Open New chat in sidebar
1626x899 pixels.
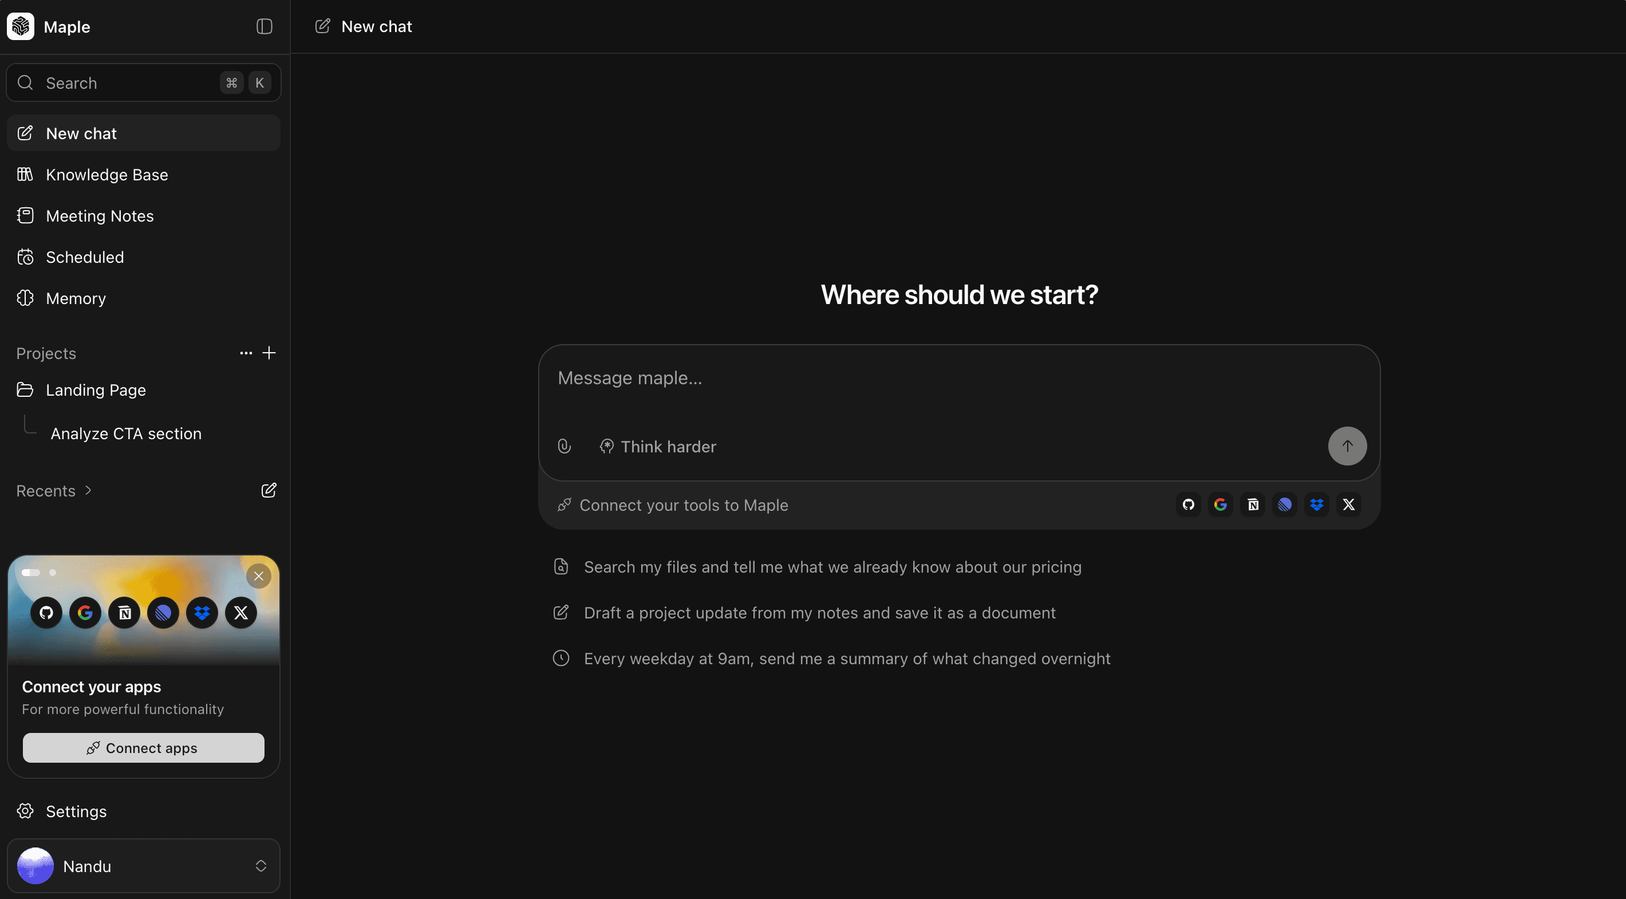[143, 133]
